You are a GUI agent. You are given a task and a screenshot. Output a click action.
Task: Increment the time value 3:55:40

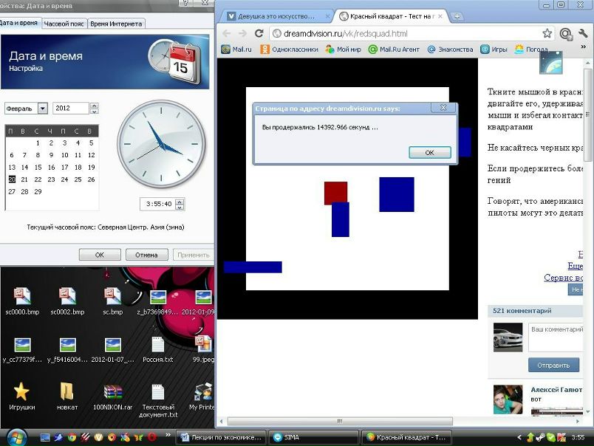pyautogui.click(x=180, y=201)
